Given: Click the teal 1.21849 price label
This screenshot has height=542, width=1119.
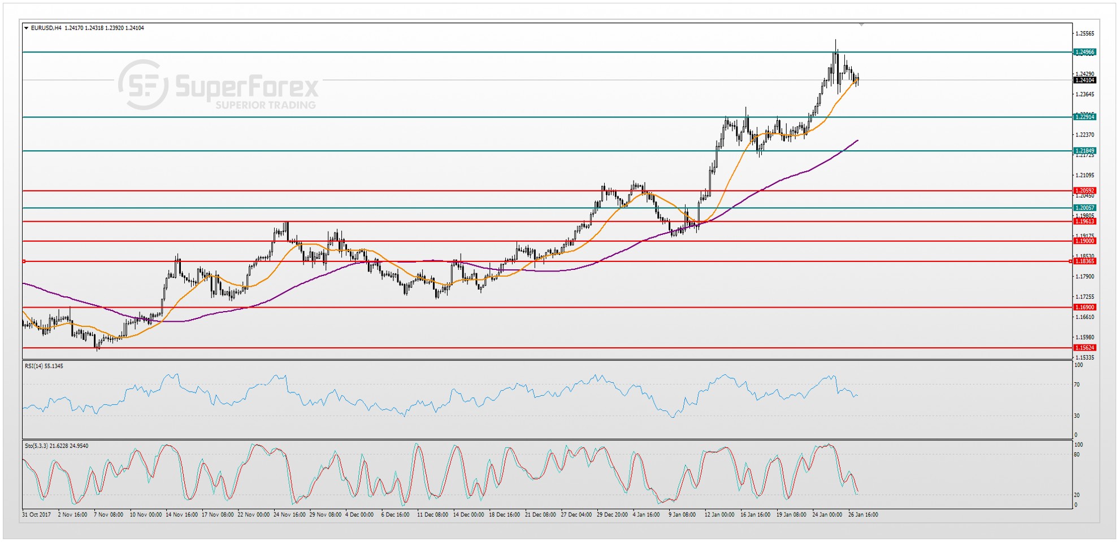Looking at the screenshot, I should [1085, 151].
